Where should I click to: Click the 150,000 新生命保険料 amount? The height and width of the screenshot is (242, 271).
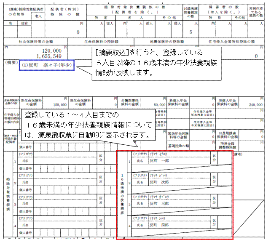coord(60,105)
